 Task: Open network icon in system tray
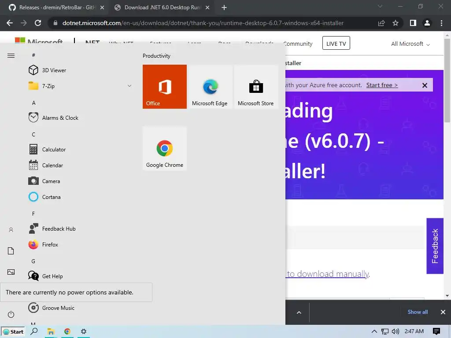[x=385, y=331]
